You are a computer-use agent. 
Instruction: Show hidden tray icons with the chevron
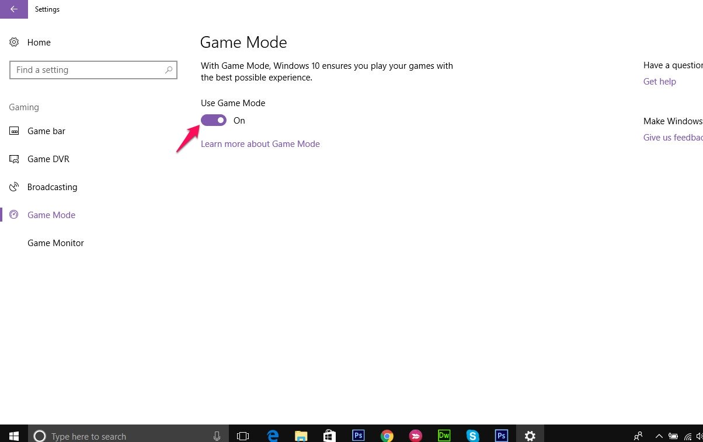659,436
